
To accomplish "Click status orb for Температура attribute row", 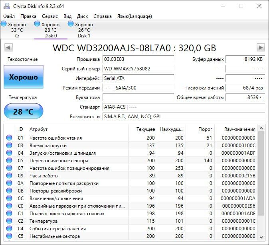I will click(9, 221).
